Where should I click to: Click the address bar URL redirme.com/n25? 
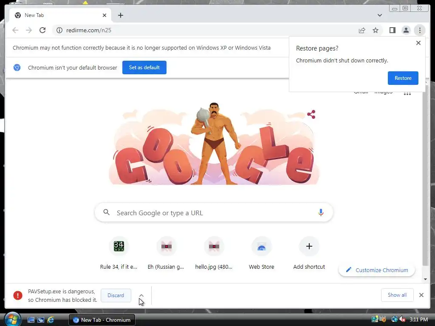[89, 30]
